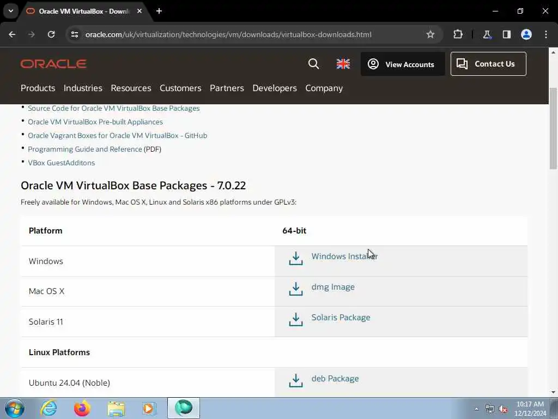Image resolution: width=558 pixels, height=419 pixels.
Task: Open the media player taskbar icon
Action: tap(149, 408)
